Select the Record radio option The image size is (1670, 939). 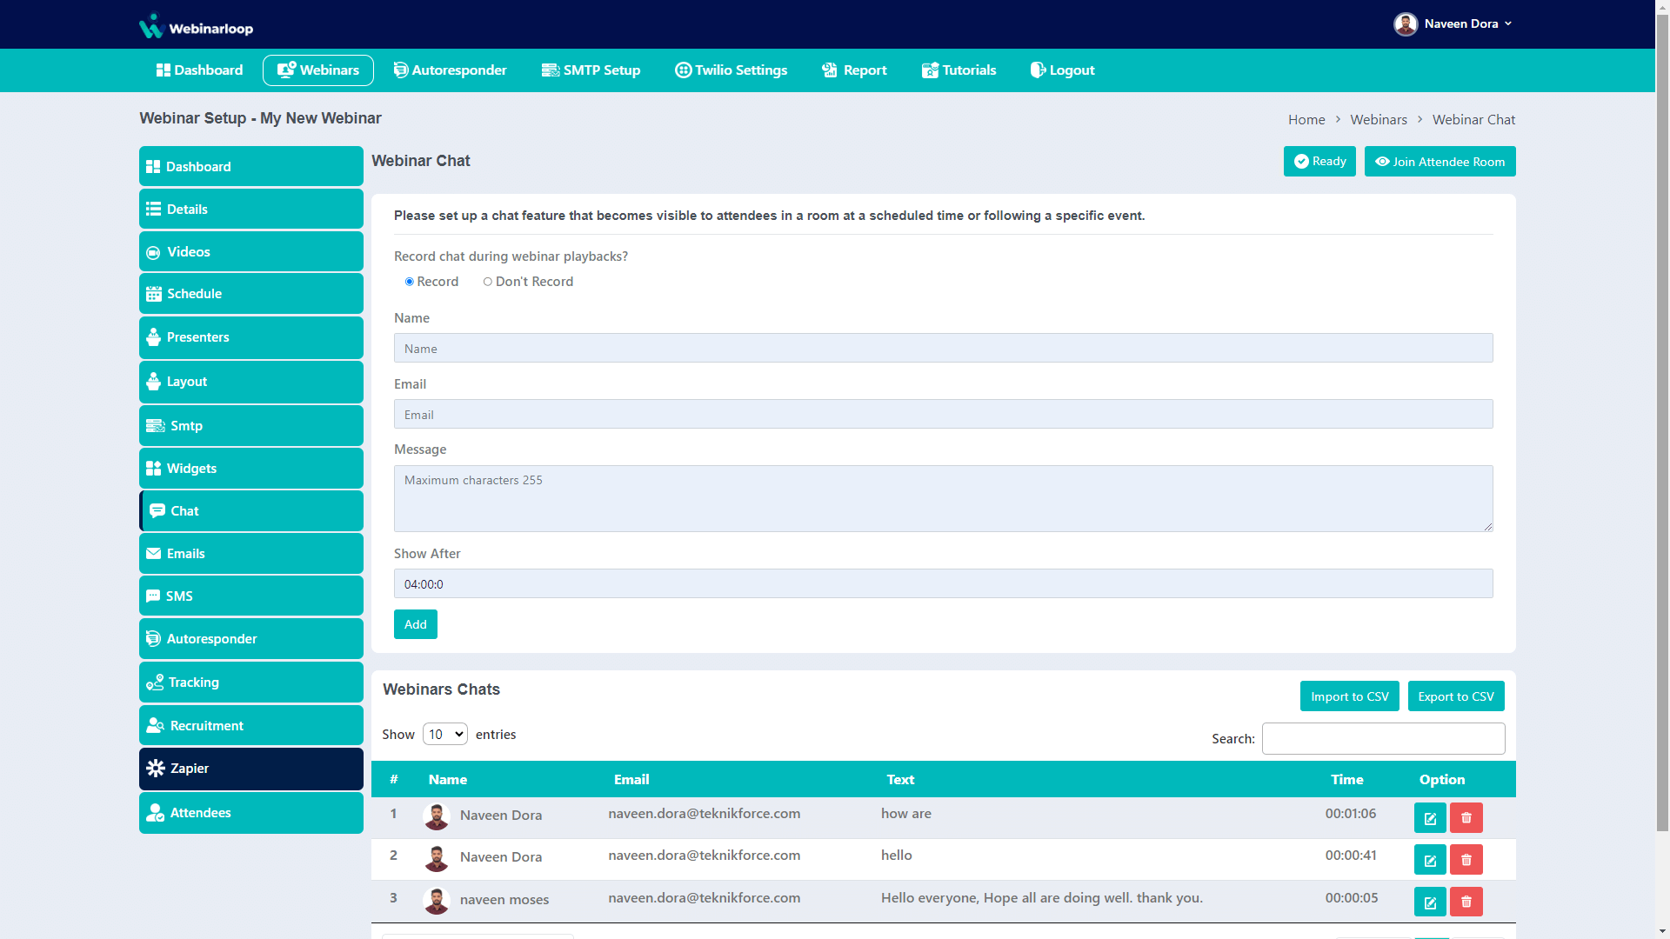pos(409,282)
